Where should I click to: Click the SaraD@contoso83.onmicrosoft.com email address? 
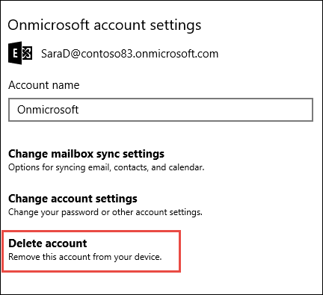coord(129,54)
